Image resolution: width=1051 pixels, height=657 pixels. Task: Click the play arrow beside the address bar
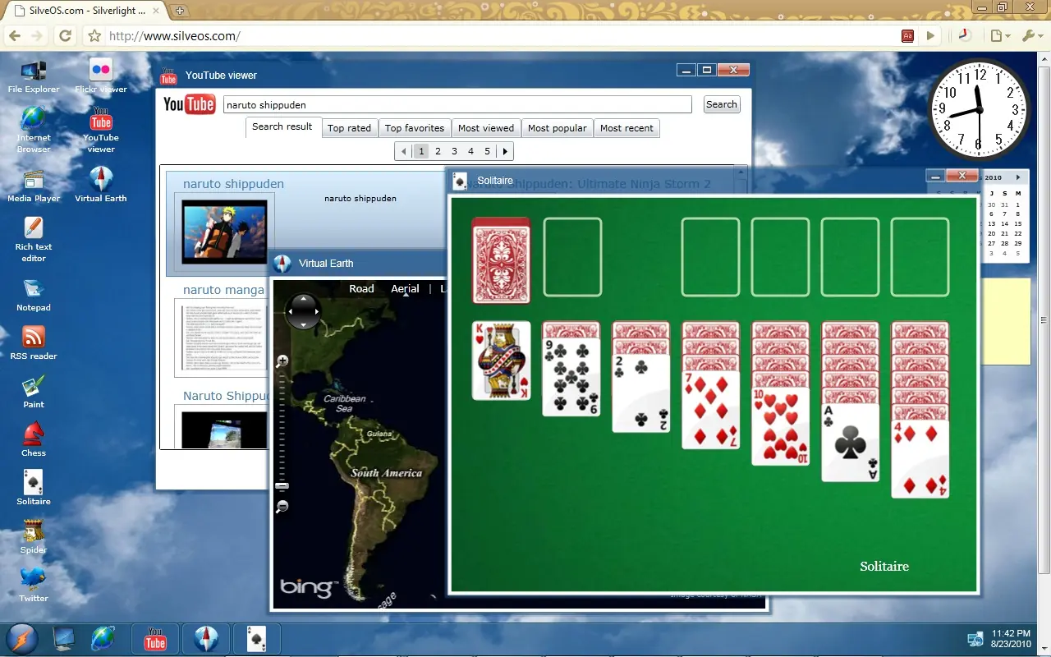pos(930,36)
